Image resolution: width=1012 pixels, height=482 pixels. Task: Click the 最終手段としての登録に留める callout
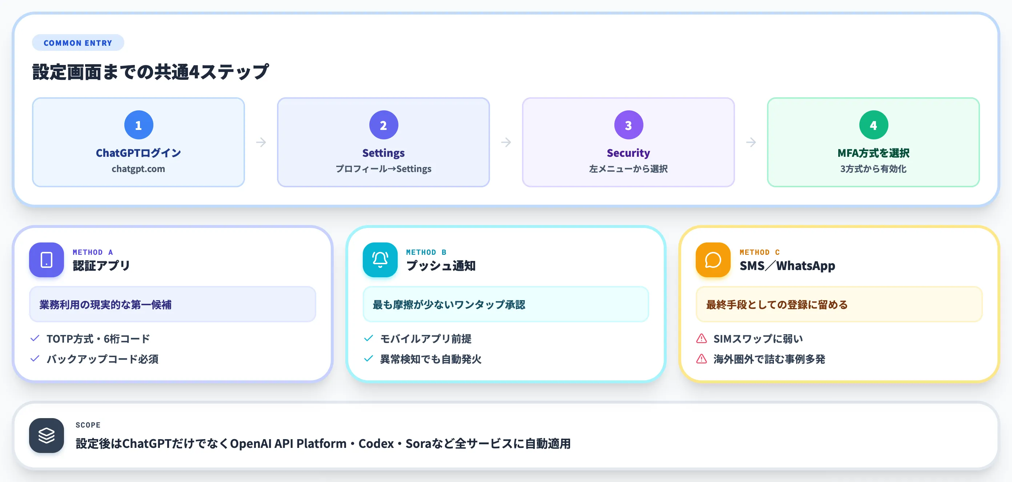pyautogui.click(x=839, y=305)
